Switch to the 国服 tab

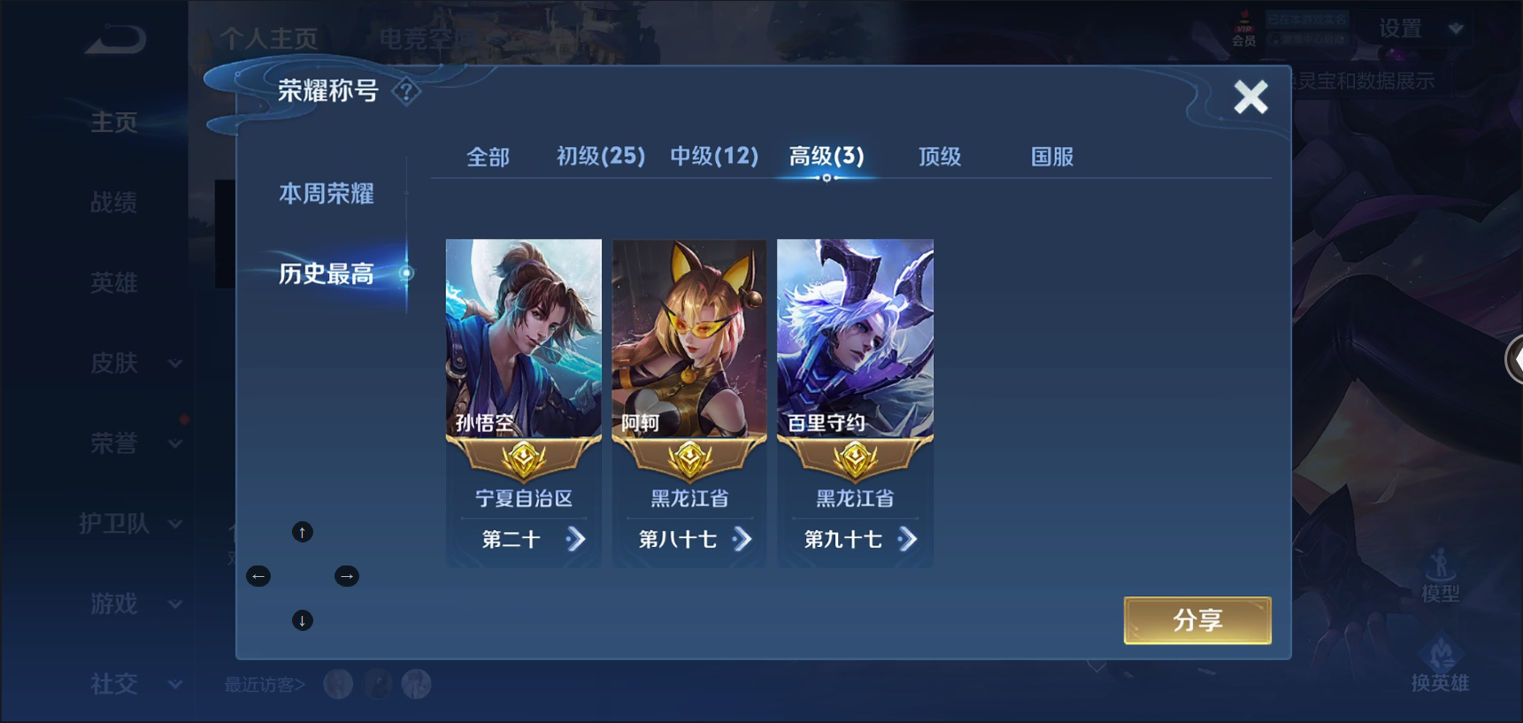click(x=1052, y=158)
